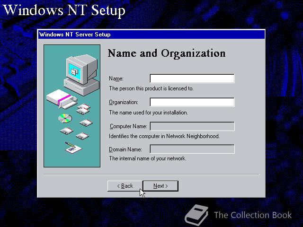
Task: Click the "Windows NT Server Setup" title bar
Action: [x=151, y=35]
